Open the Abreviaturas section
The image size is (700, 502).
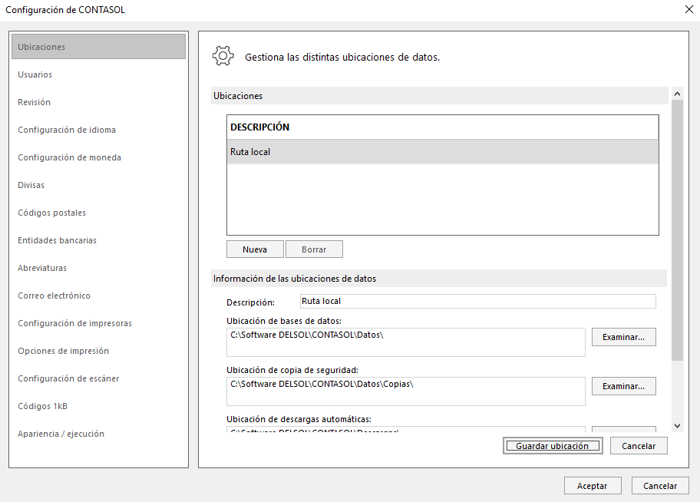[x=42, y=268]
